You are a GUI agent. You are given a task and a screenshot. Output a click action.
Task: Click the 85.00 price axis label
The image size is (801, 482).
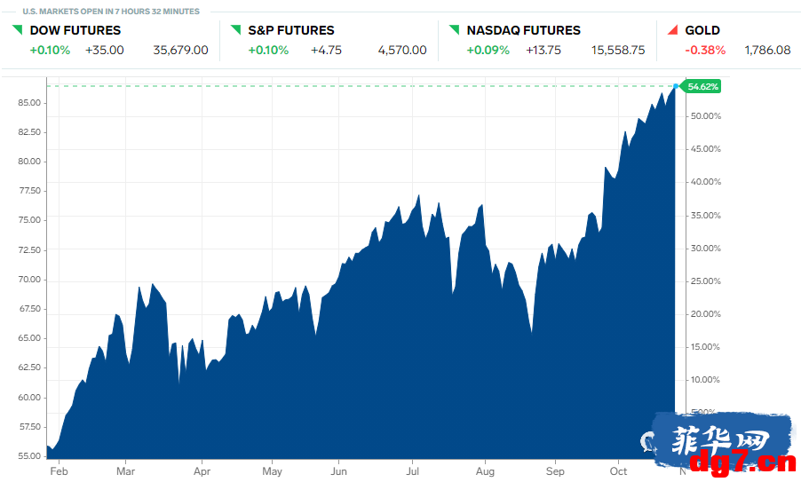click(x=29, y=103)
